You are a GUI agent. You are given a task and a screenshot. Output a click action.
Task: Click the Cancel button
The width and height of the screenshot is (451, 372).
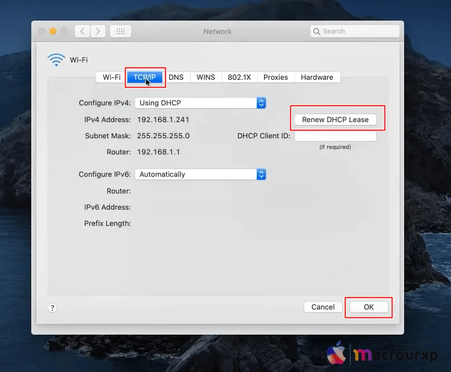[x=323, y=307]
